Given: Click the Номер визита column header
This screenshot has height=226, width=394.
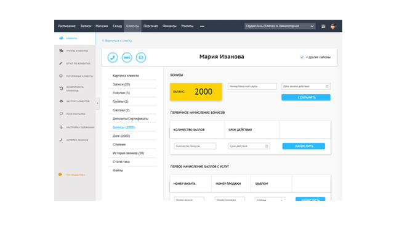Looking at the screenshot, I should (185, 184).
